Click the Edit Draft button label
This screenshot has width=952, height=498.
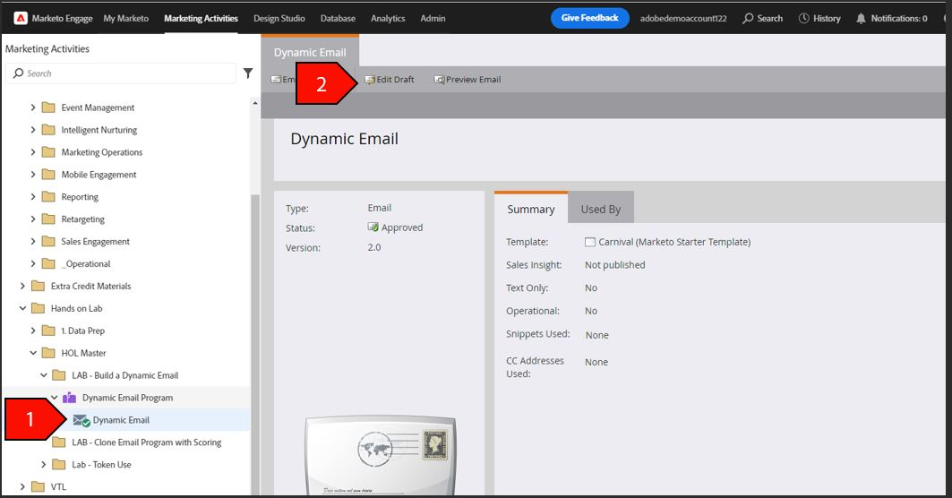[x=395, y=80]
